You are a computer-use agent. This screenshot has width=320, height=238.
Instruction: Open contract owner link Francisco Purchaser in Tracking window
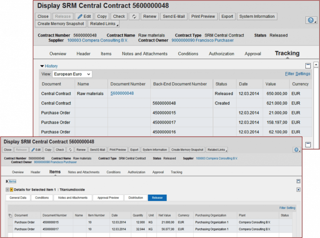click(203, 40)
